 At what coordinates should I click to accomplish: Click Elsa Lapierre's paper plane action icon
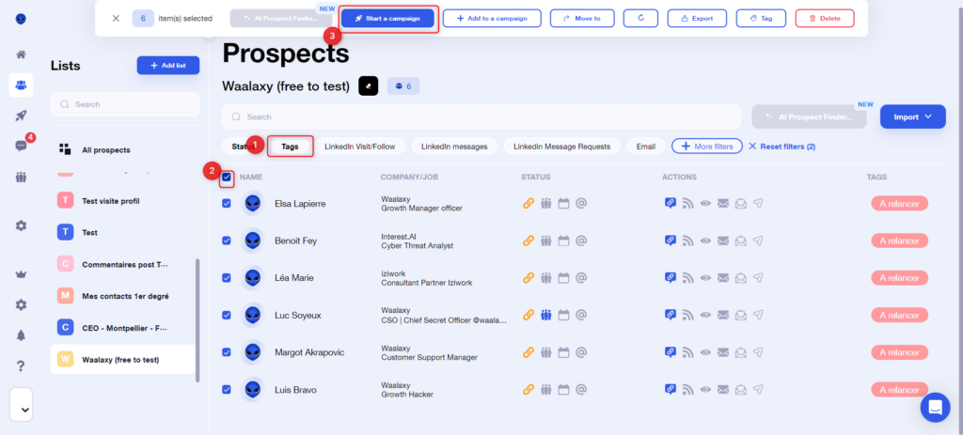(x=759, y=203)
